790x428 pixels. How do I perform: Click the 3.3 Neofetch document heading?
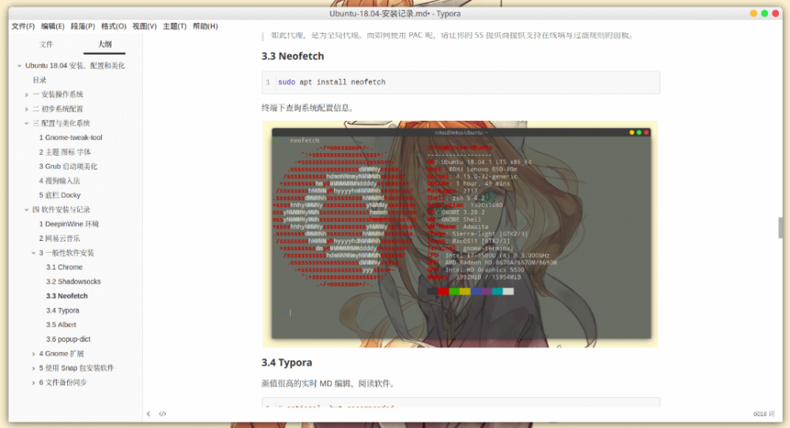point(293,56)
